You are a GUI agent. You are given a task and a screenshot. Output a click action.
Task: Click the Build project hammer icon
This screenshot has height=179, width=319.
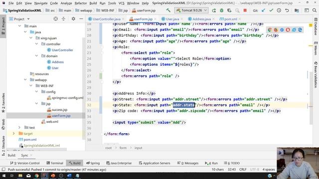(168, 10)
